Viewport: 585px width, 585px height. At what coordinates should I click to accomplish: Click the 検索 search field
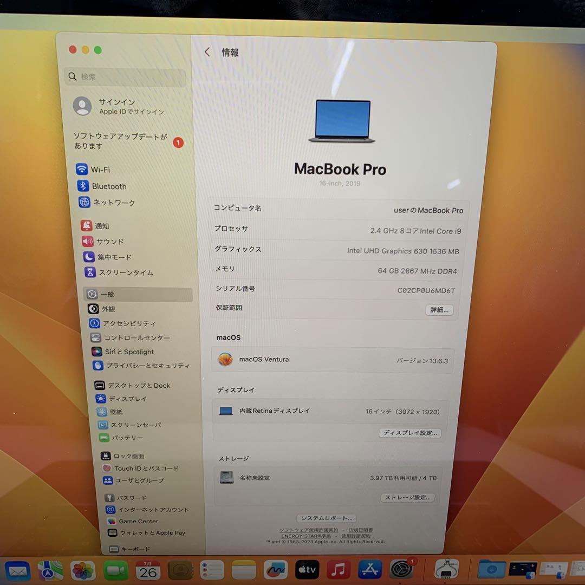pyautogui.click(x=125, y=77)
